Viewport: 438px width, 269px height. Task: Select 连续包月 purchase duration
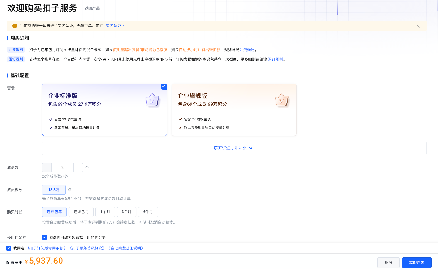pos(81,212)
